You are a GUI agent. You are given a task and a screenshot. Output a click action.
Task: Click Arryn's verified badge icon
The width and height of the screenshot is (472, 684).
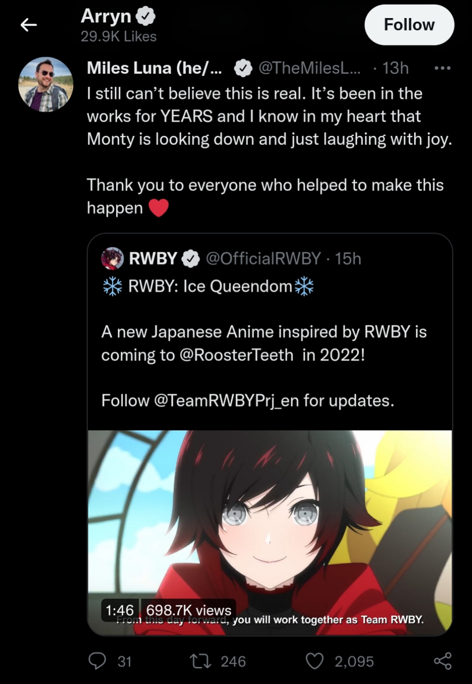pos(145,16)
